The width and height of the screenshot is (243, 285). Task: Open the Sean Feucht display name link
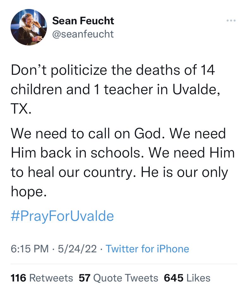point(83,21)
